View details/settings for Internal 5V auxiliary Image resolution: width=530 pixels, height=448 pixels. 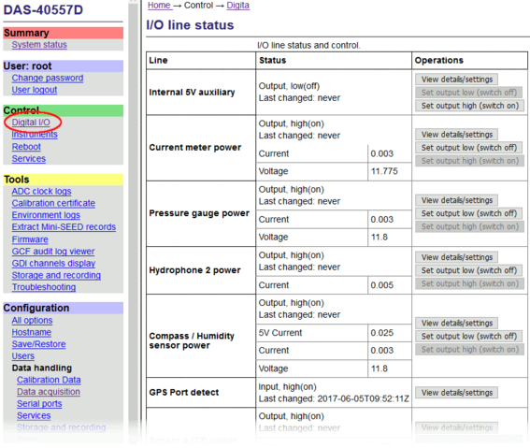456,79
